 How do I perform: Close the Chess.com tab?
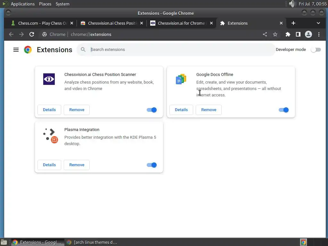pyautogui.click(x=72, y=23)
